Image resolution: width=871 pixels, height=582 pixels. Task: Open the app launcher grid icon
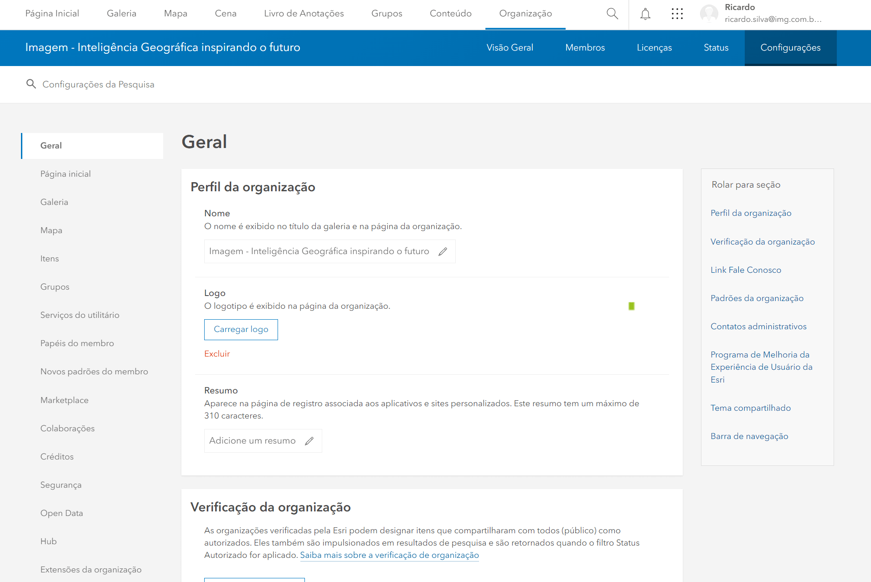tap(677, 14)
